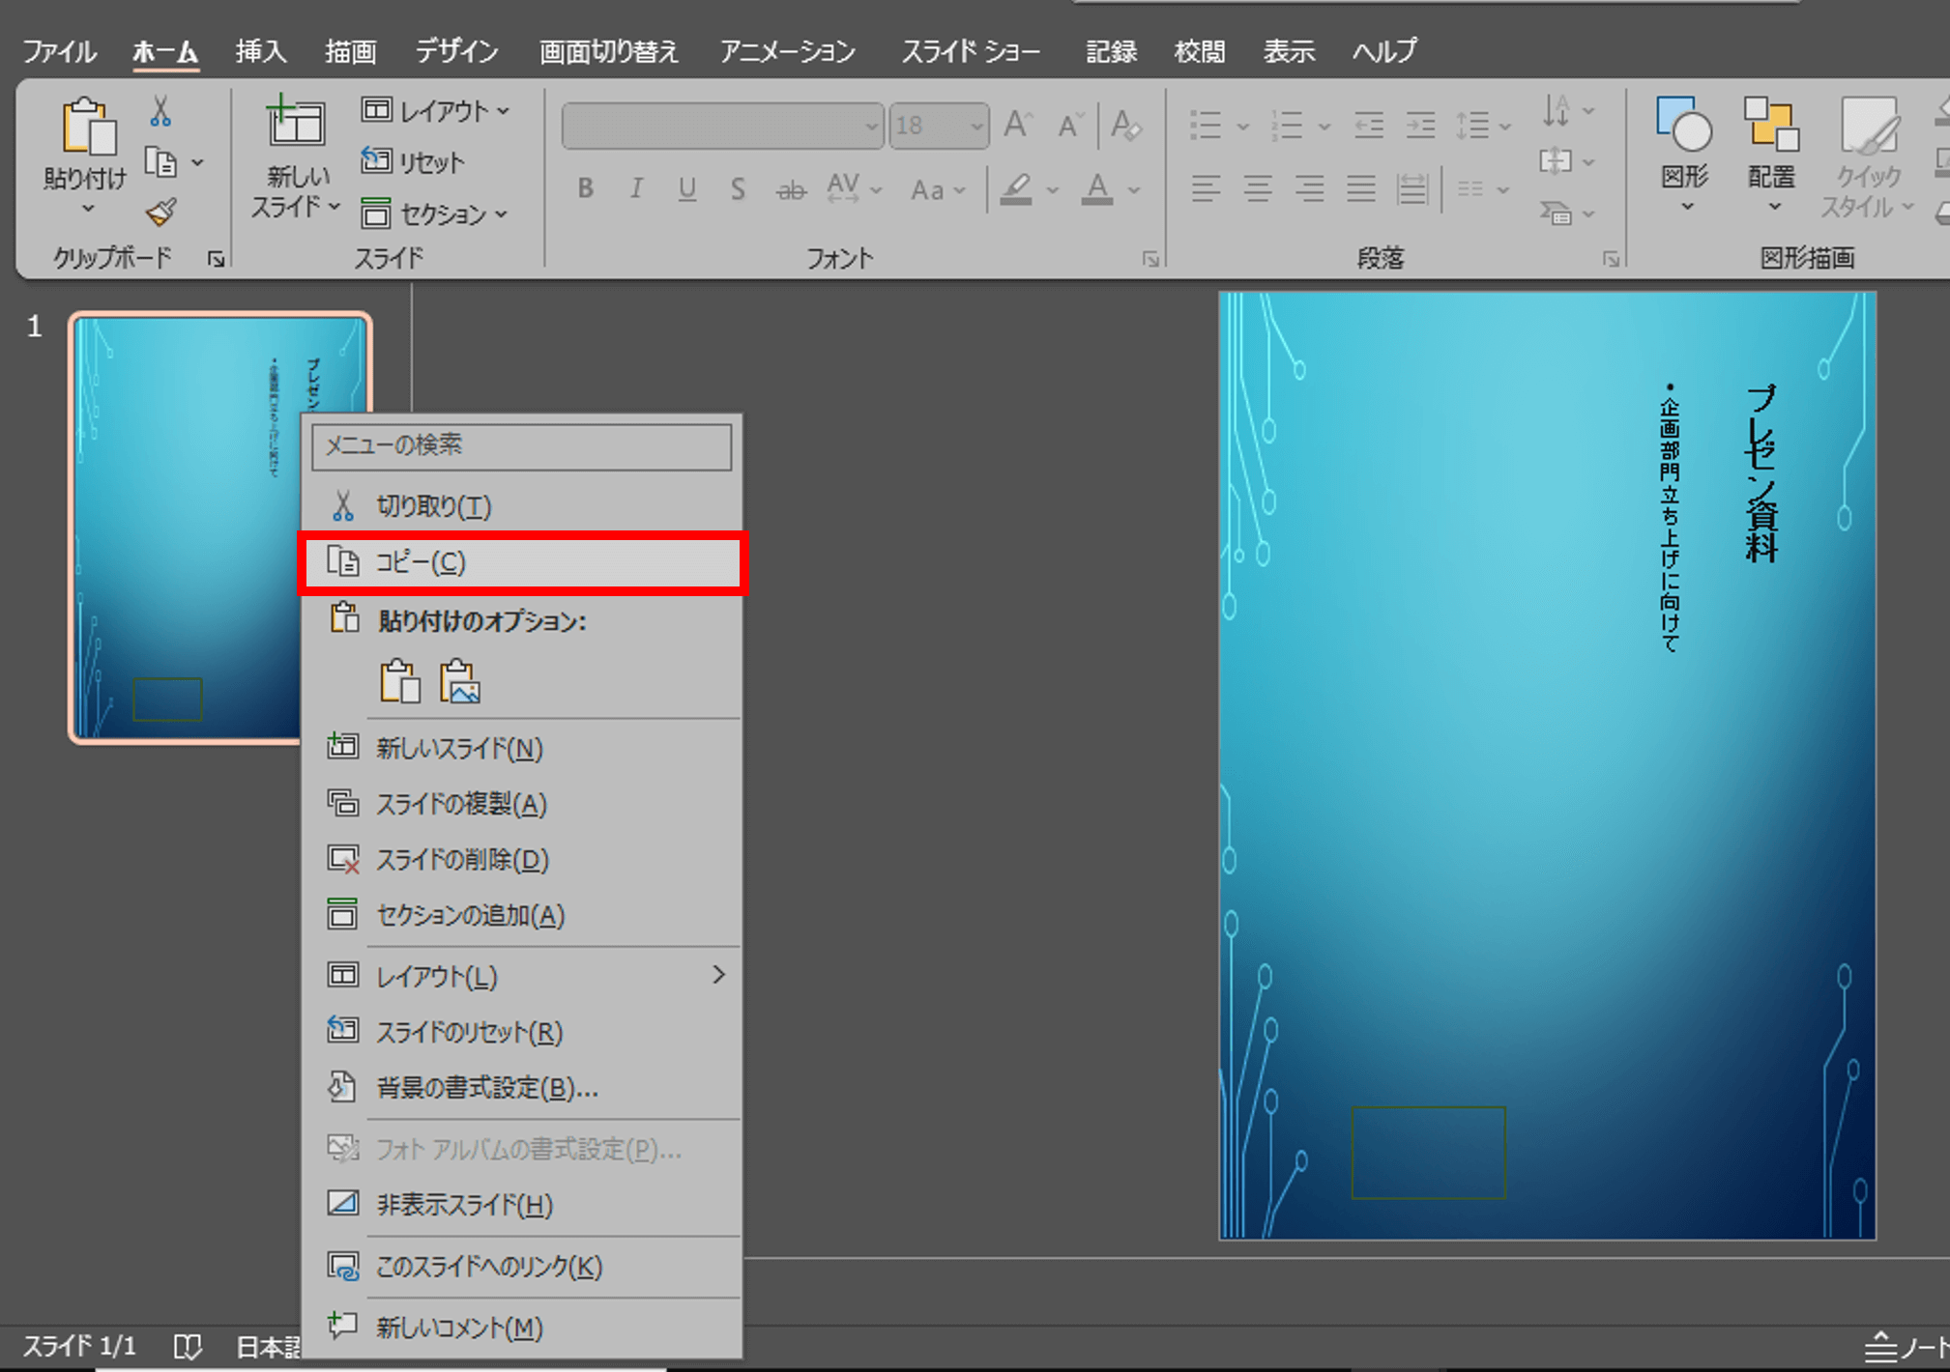The width and height of the screenshot is (1950, 1372).
Task: Open the font name combo box
Action: (722, 126)
